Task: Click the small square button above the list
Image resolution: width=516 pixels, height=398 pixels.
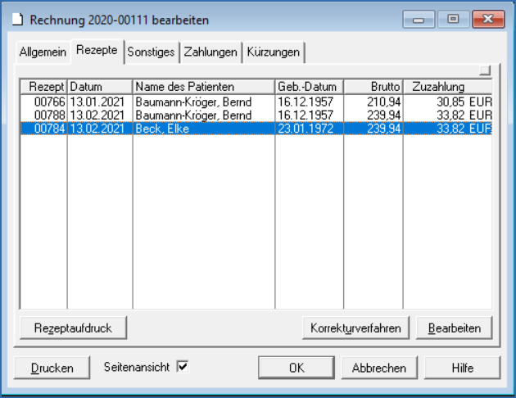Action: [x=485, y=70]
